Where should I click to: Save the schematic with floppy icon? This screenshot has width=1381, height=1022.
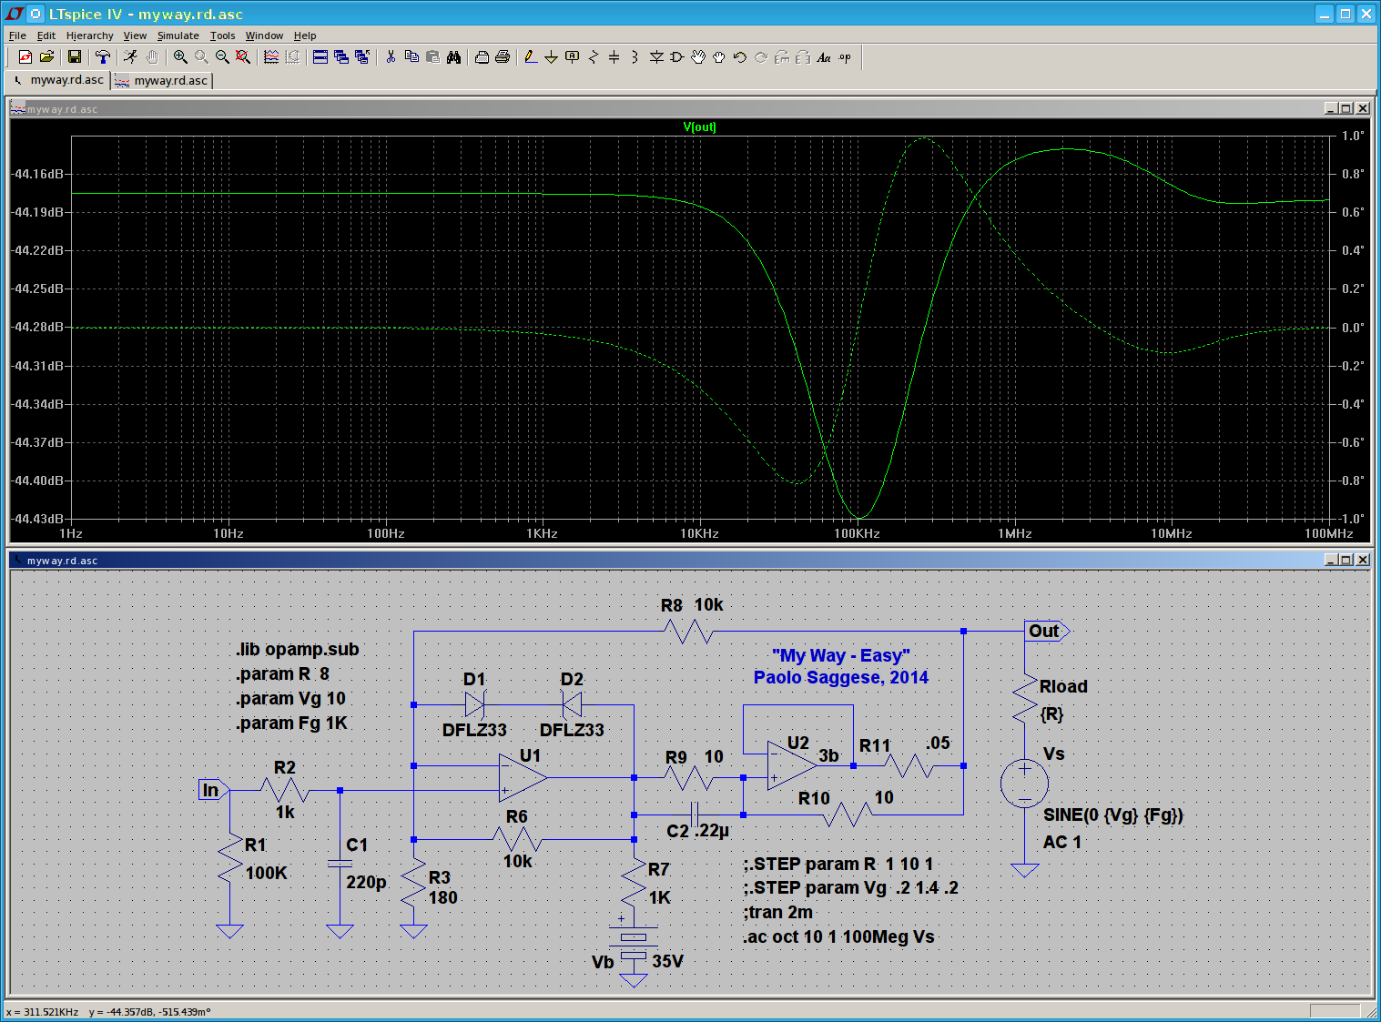click(x=75, y=57)
